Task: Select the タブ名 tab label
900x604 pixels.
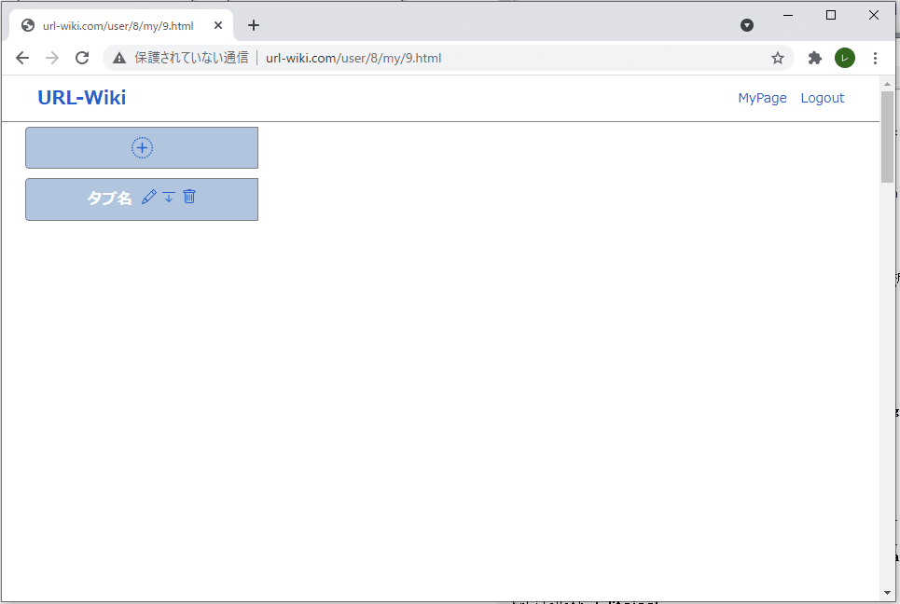Action: click(109, 198)
